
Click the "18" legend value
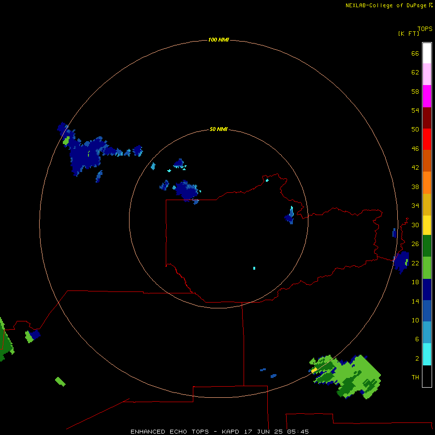coord(415,282)
